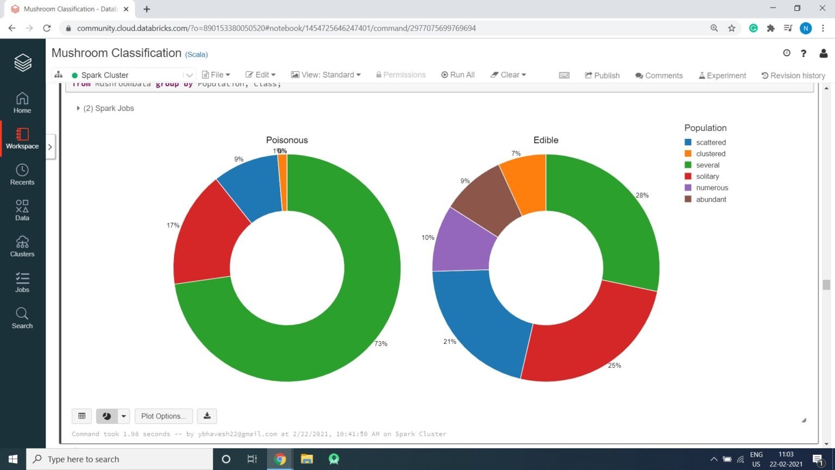Open the notification center icon

coord(819,460)
